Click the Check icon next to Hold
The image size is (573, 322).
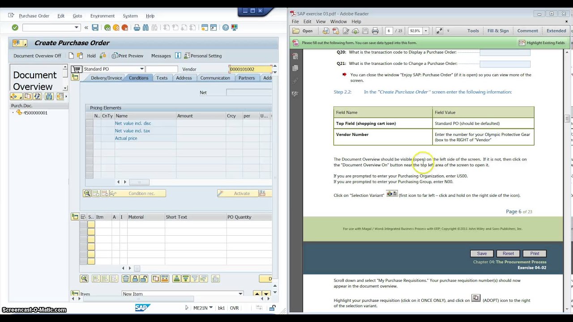click(103, 56)
